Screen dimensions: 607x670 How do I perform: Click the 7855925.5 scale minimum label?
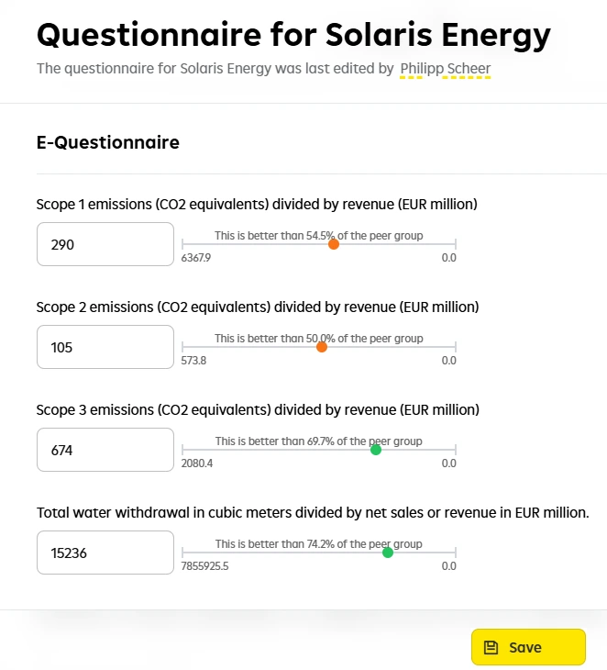205,566
